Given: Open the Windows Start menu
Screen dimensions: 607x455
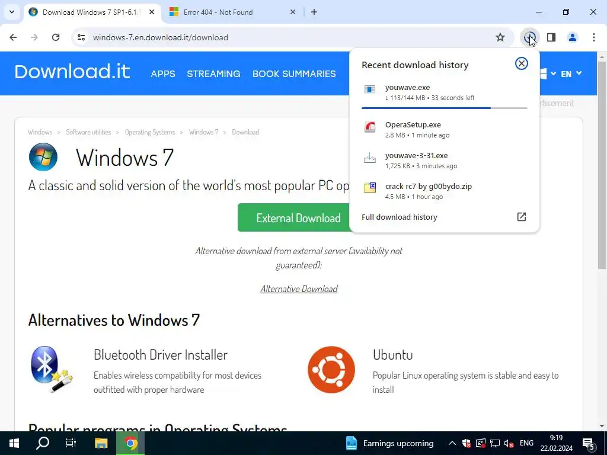Looking at the screenshot, I should (14, 443).
